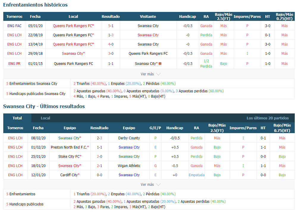Click 'Bajo' over/under cell in 01/01/15 row

click(x=224, y=64)
